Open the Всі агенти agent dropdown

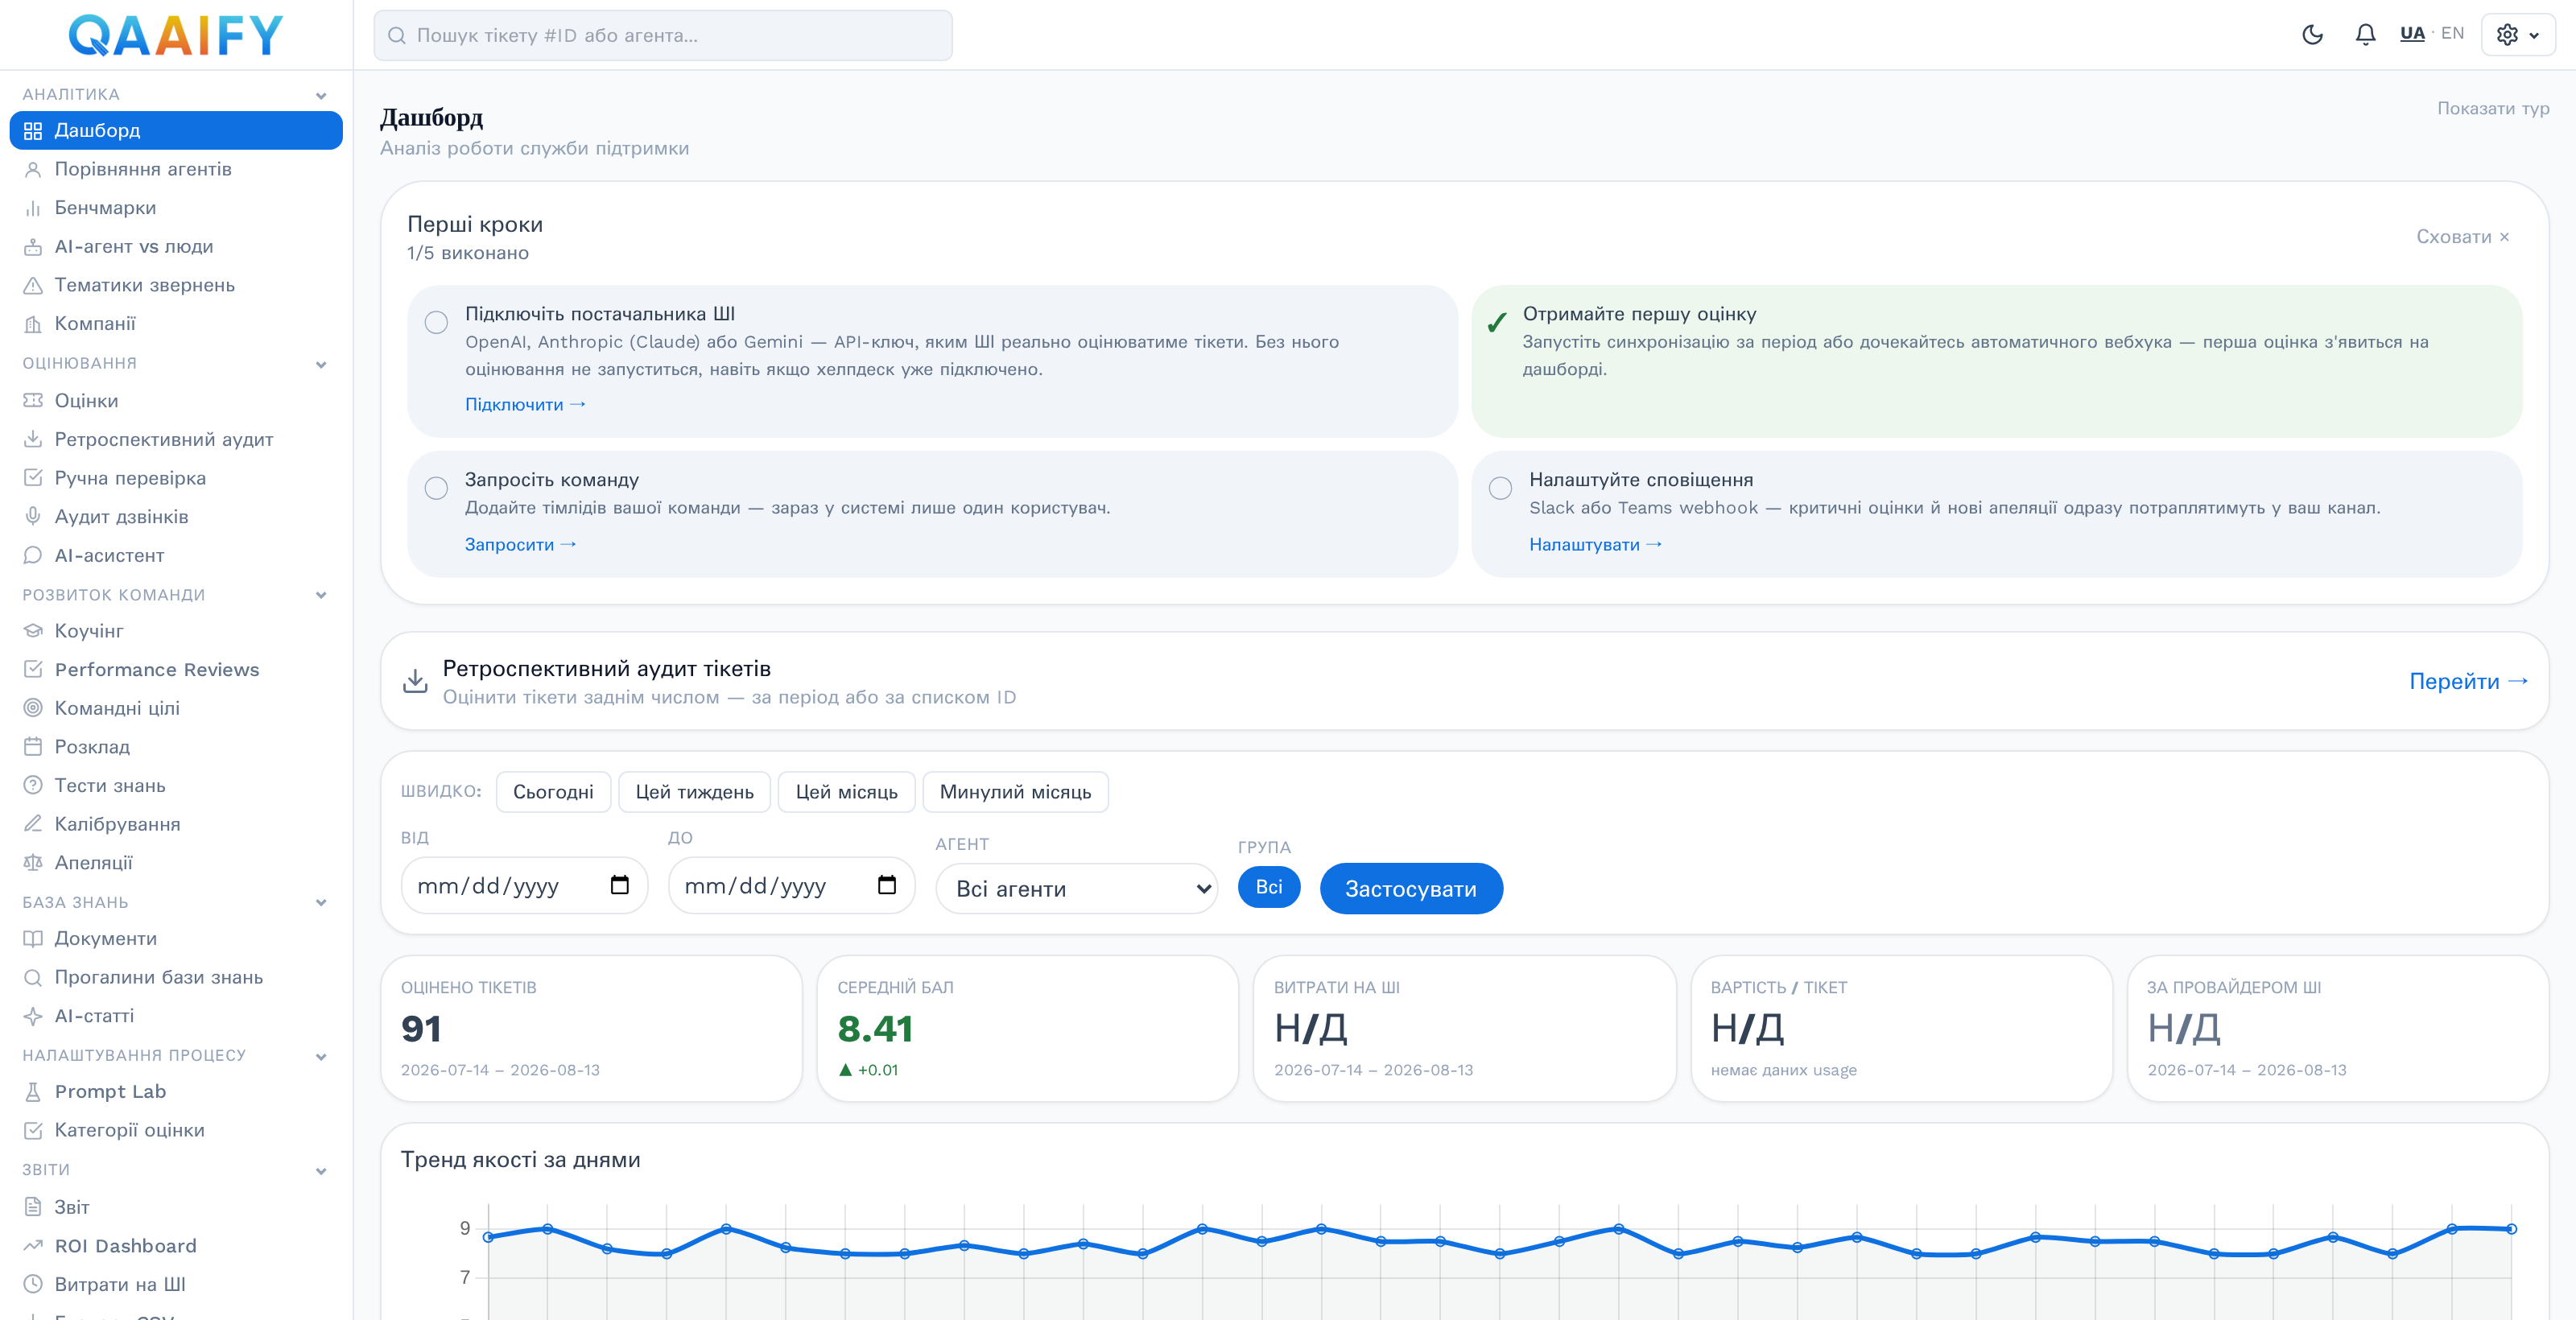click(1077, 889)
